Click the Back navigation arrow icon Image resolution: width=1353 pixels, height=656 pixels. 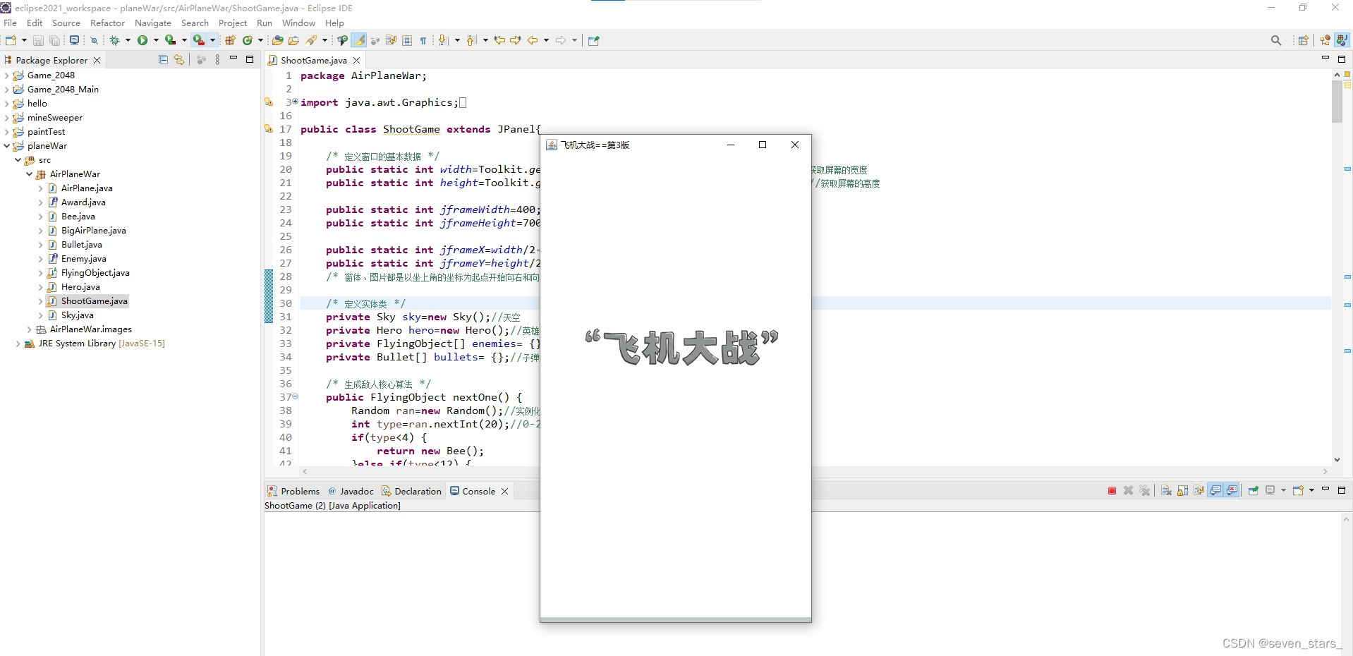coord(533,40)
